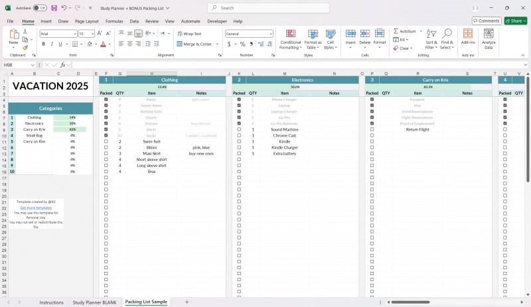Click the Save icon in title bar
The width and height of the screenshot is (531, 307).
54,8
